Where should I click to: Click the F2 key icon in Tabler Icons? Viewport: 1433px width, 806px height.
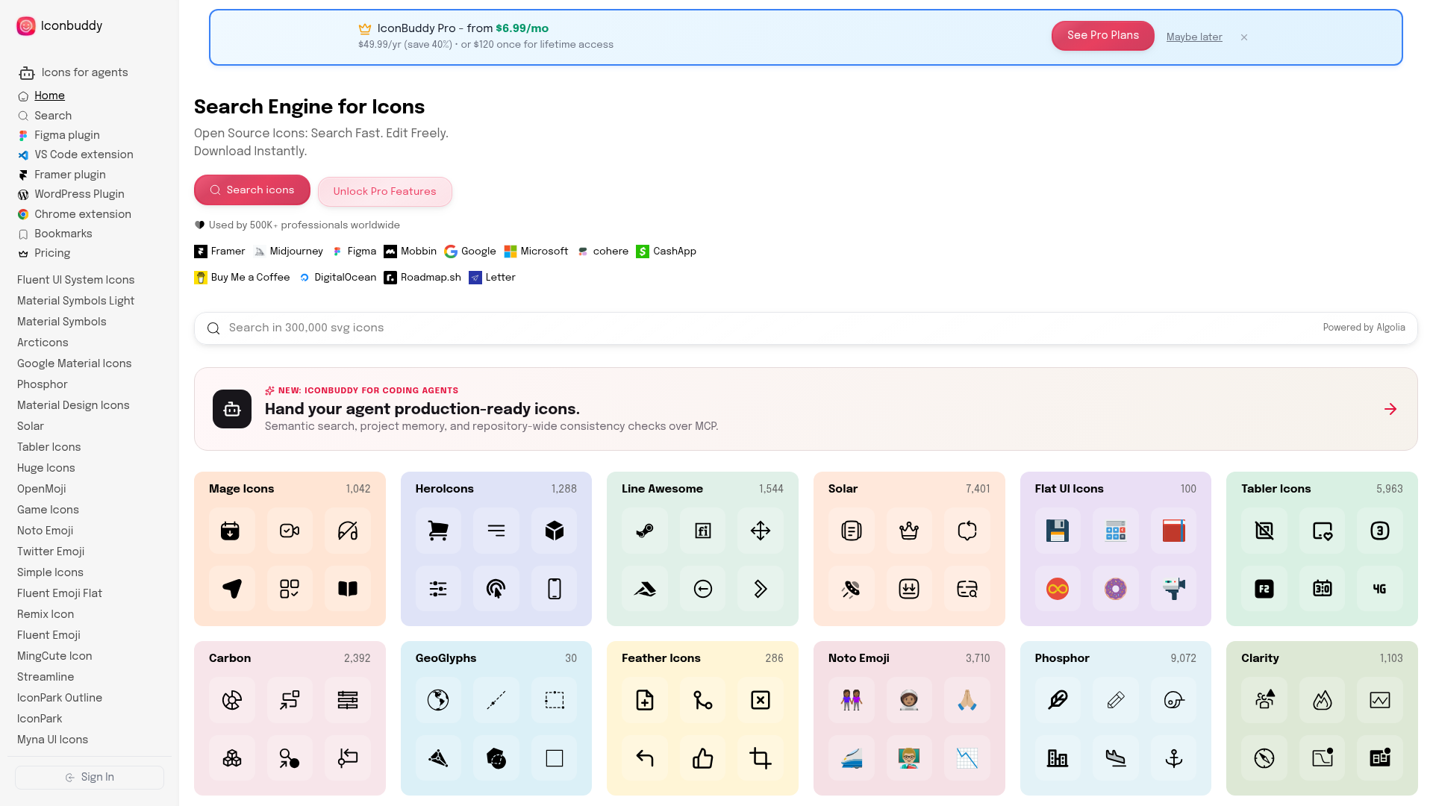pyautogui.click(x=1264, y=589)
